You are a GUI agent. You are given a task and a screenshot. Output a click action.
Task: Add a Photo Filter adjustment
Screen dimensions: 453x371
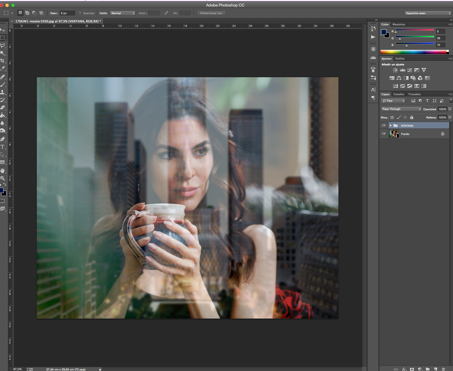click(413, 78)
